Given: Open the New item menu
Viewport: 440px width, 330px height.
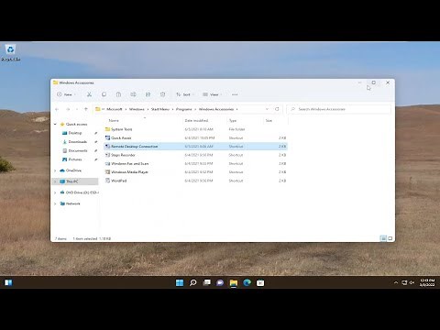Looking at the screenshot, I should pos(66,94).
